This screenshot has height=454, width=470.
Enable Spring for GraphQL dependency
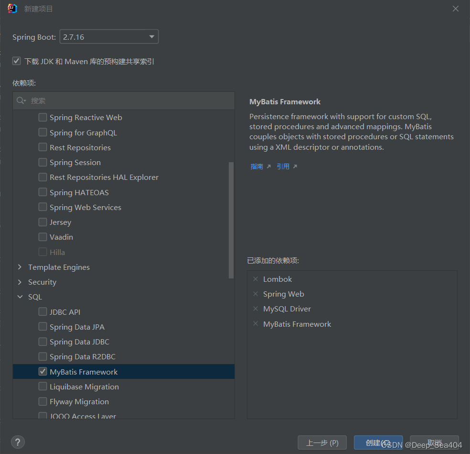pos(43,133)
